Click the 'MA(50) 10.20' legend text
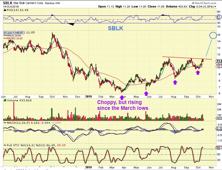The image size is (222, 170). coord(14,38)
